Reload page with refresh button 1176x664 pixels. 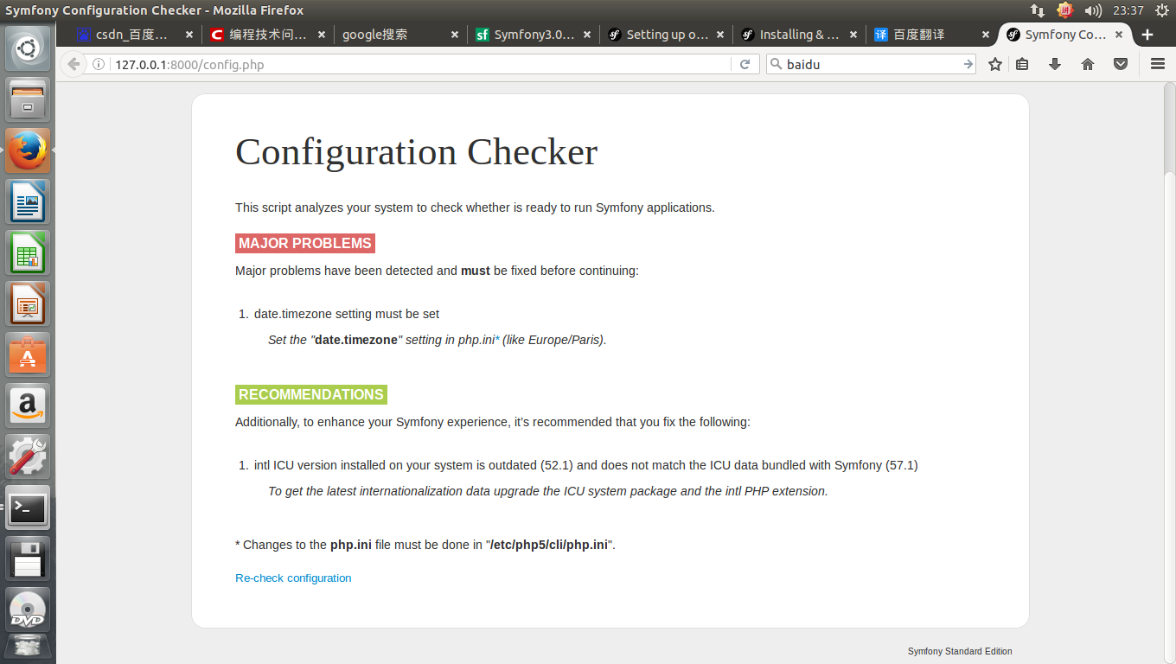tap(744, 64)
